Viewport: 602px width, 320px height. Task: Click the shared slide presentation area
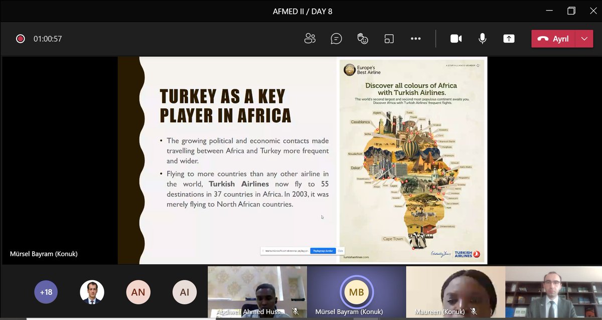coord(303,160)
